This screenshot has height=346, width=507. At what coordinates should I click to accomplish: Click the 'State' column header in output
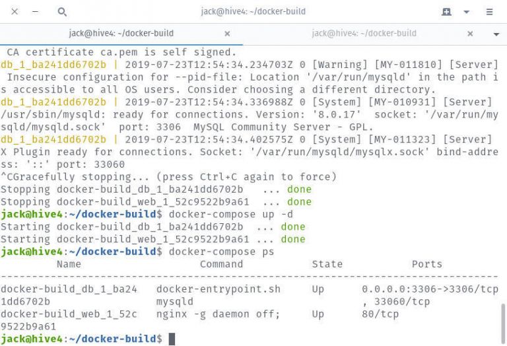pyautogui.click(x=327, y=264)
